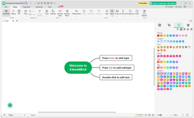Apply green priority 4 mark
Screen dimensions: 194x118
coord(167,36)
